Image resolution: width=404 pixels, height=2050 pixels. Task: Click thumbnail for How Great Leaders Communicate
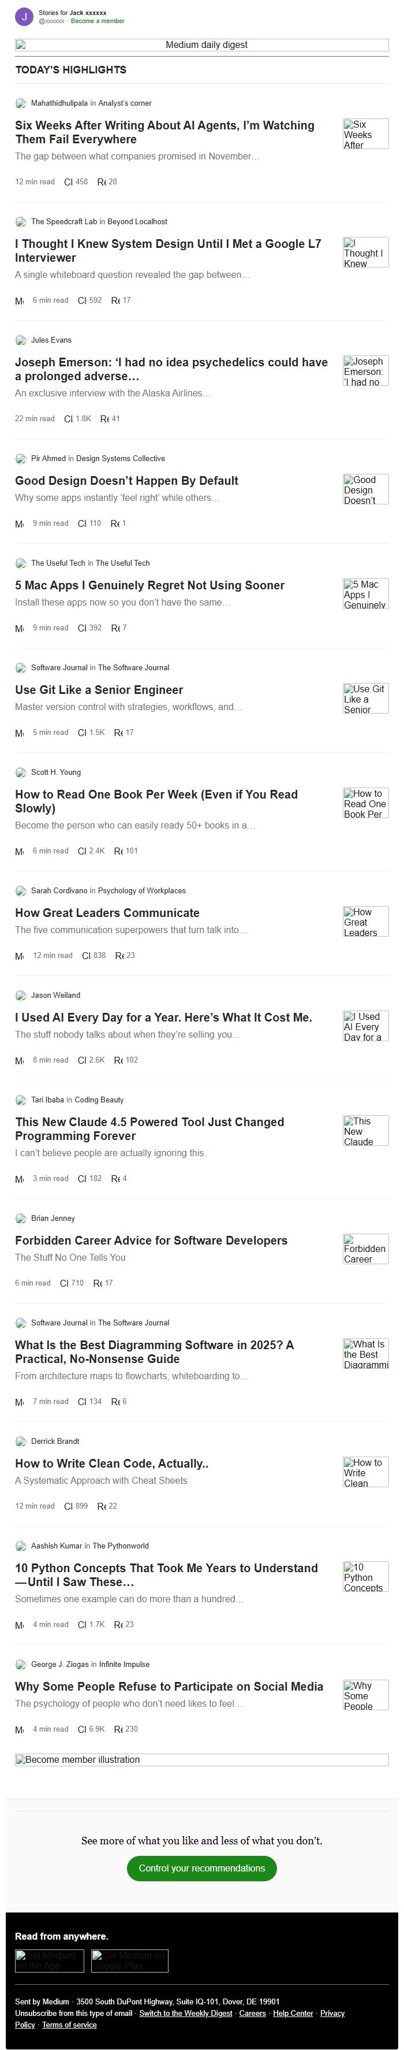[x=366, y=922]
